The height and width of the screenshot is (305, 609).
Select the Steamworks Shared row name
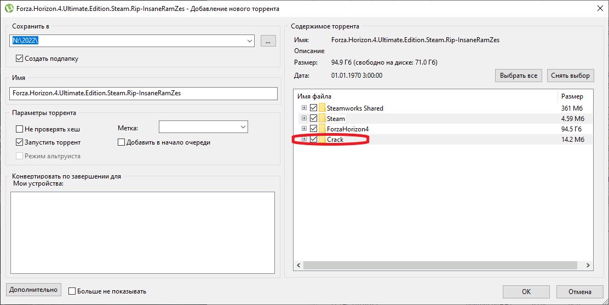[355, 108]
